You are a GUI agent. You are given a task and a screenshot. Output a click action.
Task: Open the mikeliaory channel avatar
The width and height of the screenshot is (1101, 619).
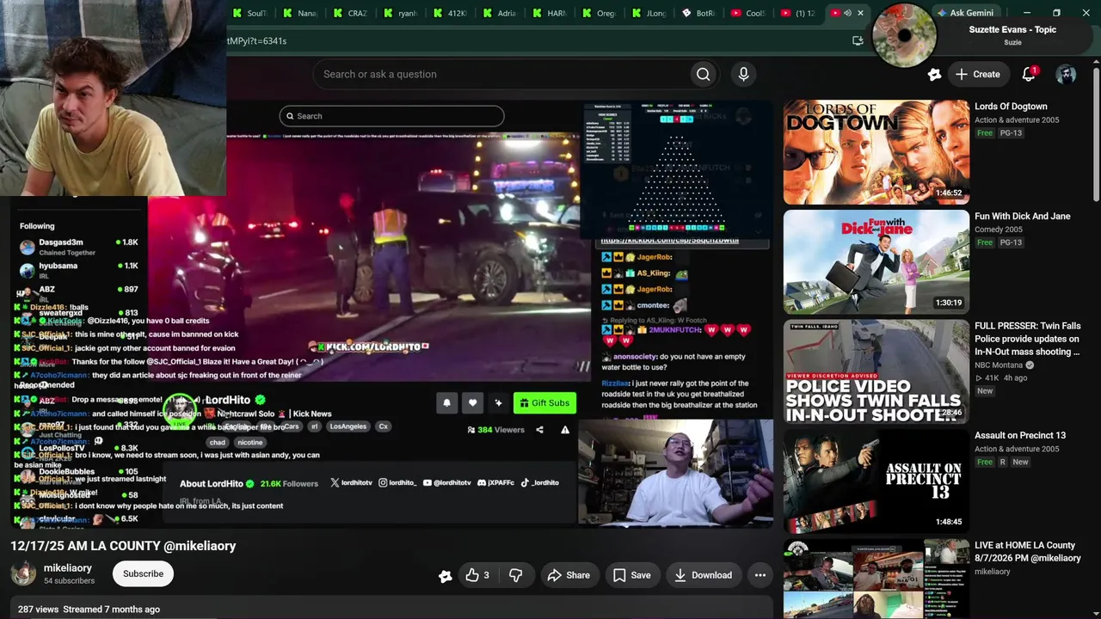coord(23,573)
